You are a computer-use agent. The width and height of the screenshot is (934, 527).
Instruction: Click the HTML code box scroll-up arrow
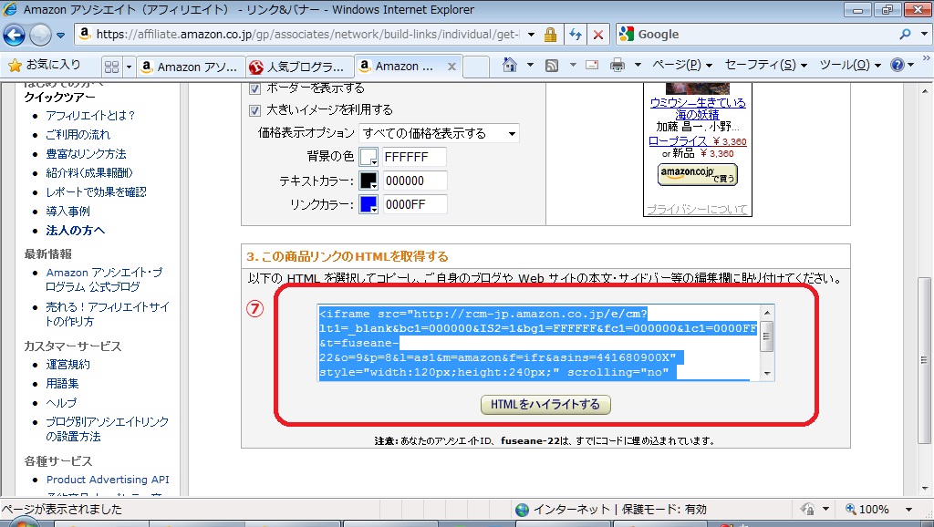click(x=766, y=312)
